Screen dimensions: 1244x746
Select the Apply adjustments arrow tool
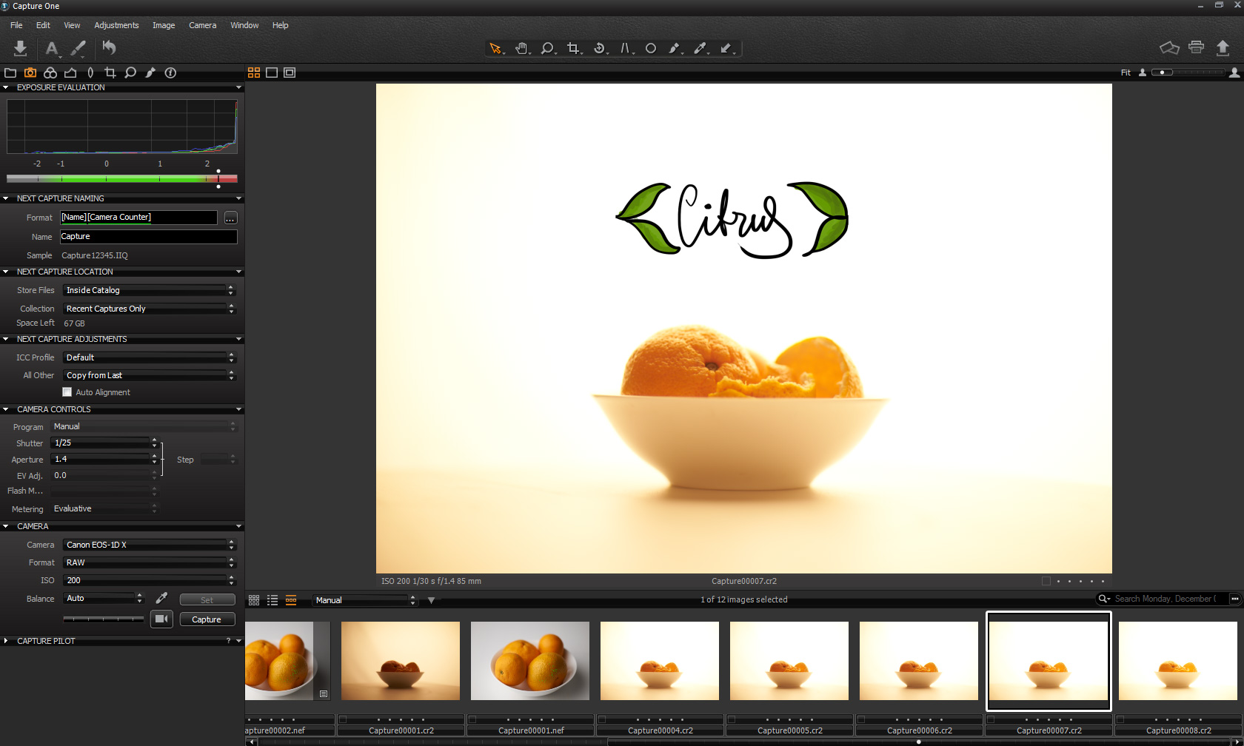pyautogui.click(x=726, y=48)
